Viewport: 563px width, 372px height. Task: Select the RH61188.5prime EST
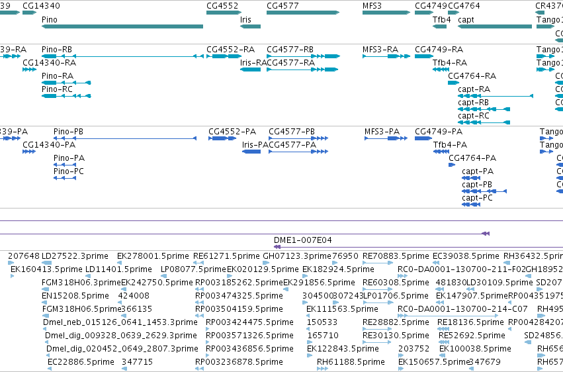(x=322, y=369)
